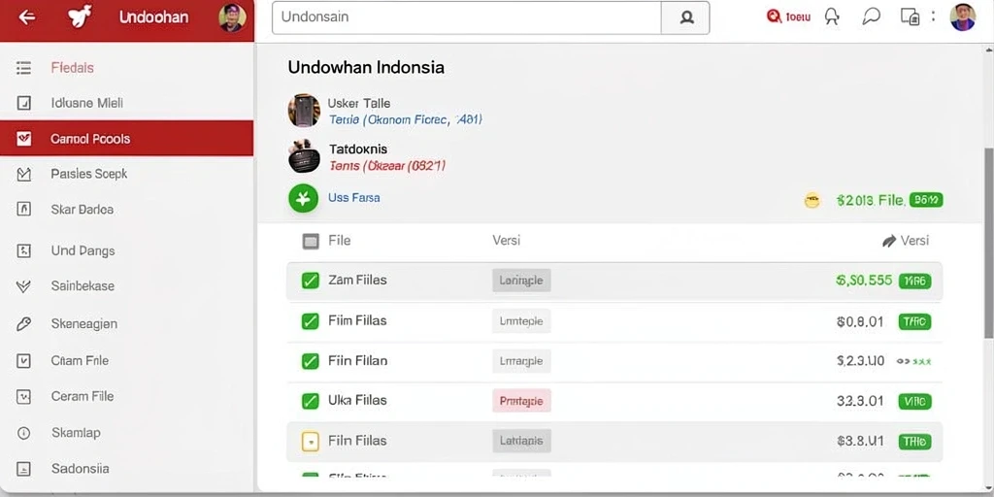The image size is (994, 497).
Task: Select Canrol Pcools sidebar item
Action: tap(127, 138)
